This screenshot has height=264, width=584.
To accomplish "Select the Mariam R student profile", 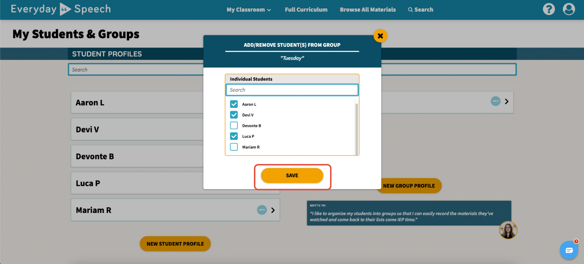I will (175, 210).
